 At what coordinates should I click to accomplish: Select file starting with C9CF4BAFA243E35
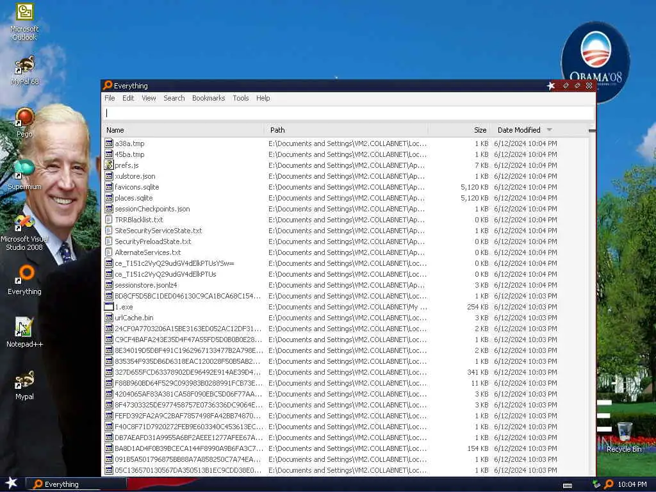pyautogui.click(x=188, y=340)
